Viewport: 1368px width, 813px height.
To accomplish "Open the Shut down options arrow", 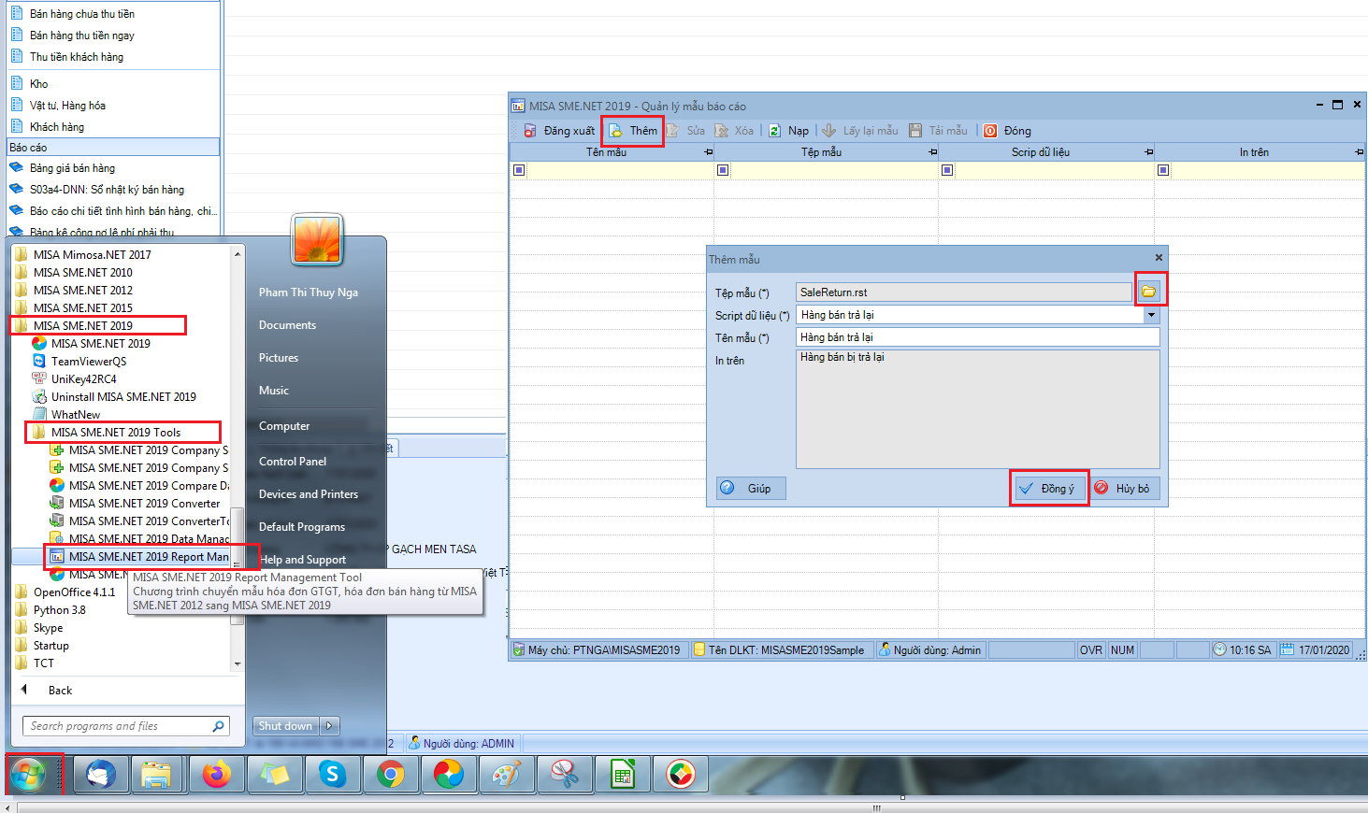I will tap(329, 726).
